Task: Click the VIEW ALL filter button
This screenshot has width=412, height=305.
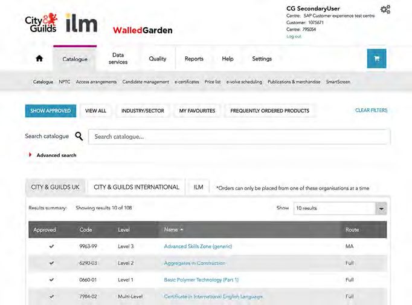Action: [x=95, y=111]
